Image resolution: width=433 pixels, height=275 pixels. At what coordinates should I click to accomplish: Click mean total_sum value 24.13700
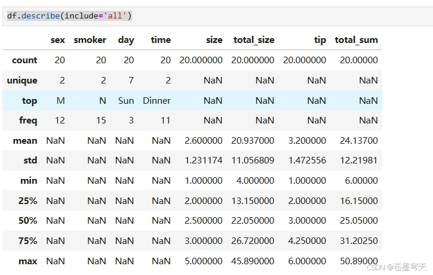pos(359,141)
